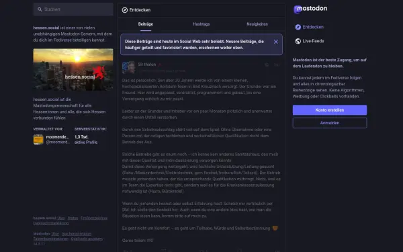Dismiss the trending posts info banner
The height and width of the screenshot is (252, 403).
(276, 42)
